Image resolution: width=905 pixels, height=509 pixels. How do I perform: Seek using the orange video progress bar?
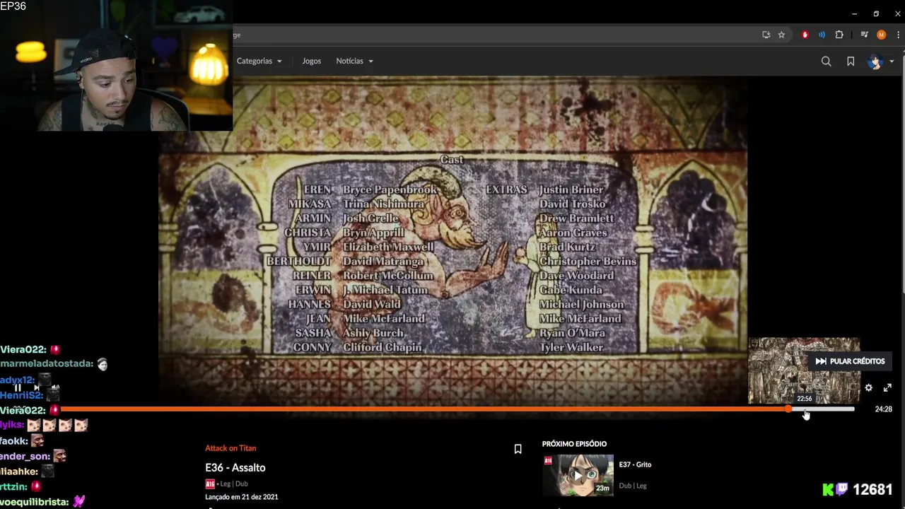[x=457, y=409]
